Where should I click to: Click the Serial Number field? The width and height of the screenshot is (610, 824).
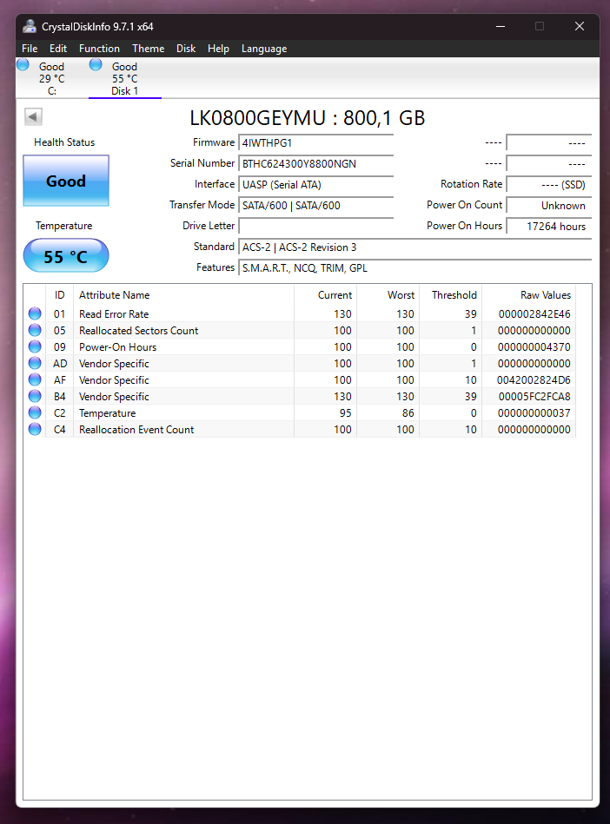(316, 163)
